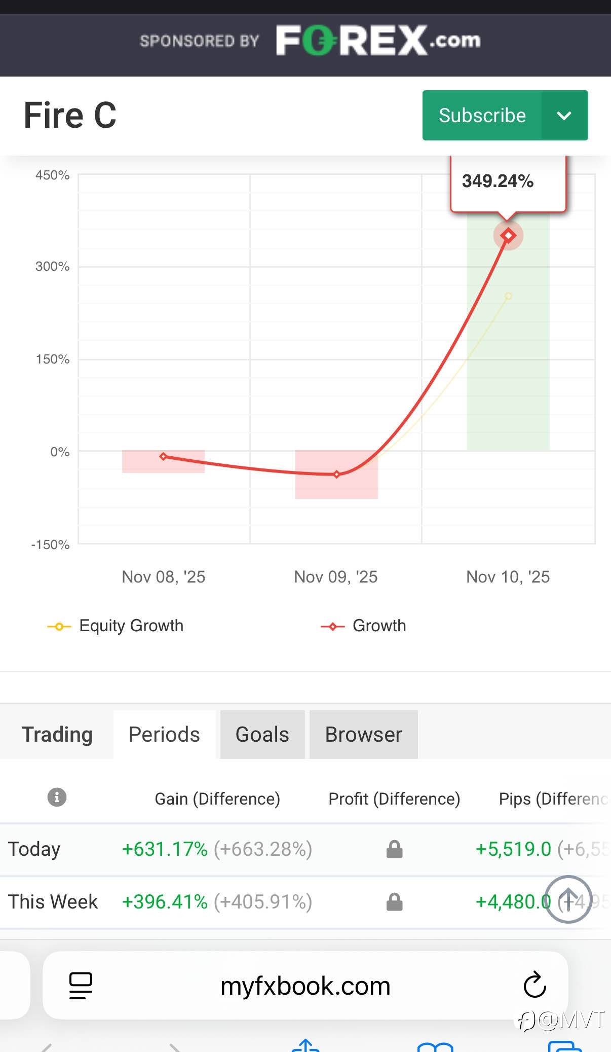This screenshot has width=611, height=1052.
Task: Click the Nov 09 growth data point
Action: coord(337,475)
